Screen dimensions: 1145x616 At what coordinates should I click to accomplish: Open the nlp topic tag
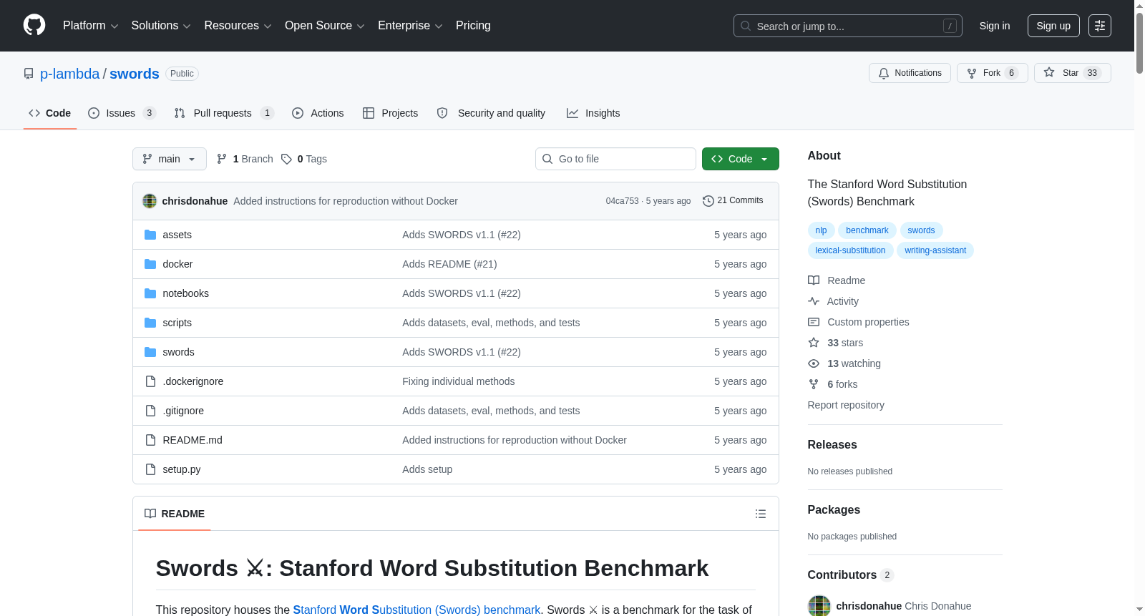pos(821,230)
